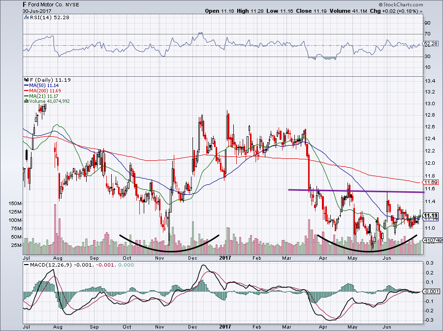Click the green MA(21) legend line
443x331 pixels.
point(26,96)
